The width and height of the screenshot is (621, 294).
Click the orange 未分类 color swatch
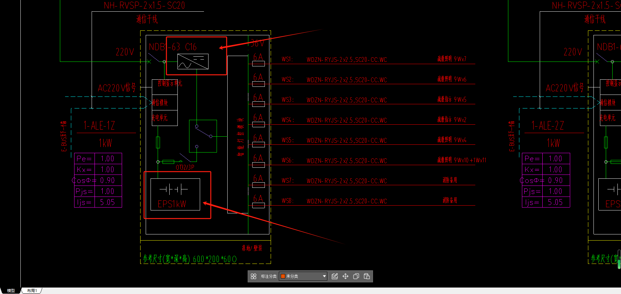coord(283,276)
